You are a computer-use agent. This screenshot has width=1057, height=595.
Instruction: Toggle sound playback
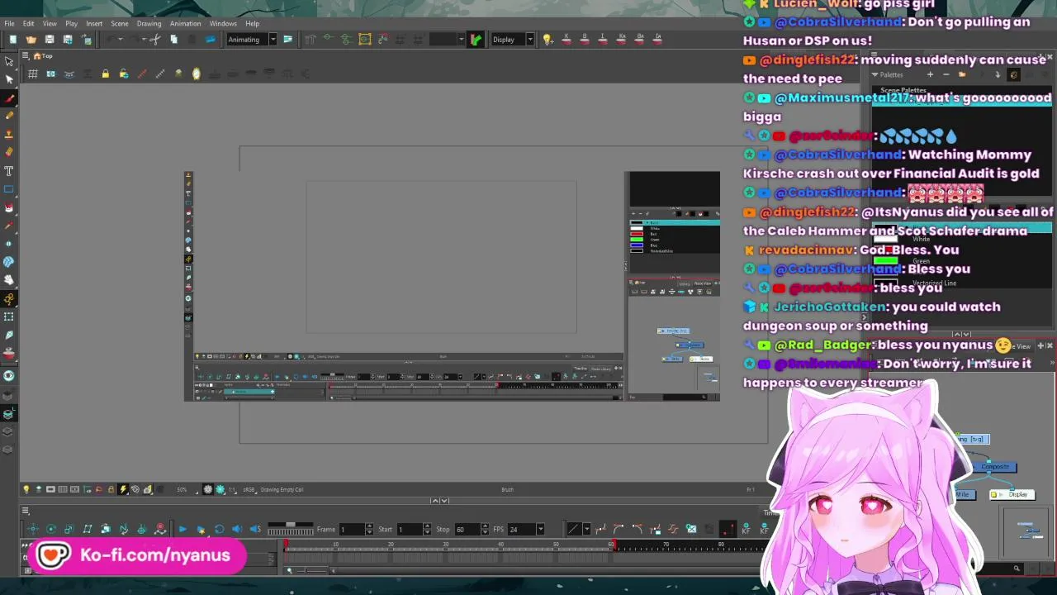click(237, 529)
